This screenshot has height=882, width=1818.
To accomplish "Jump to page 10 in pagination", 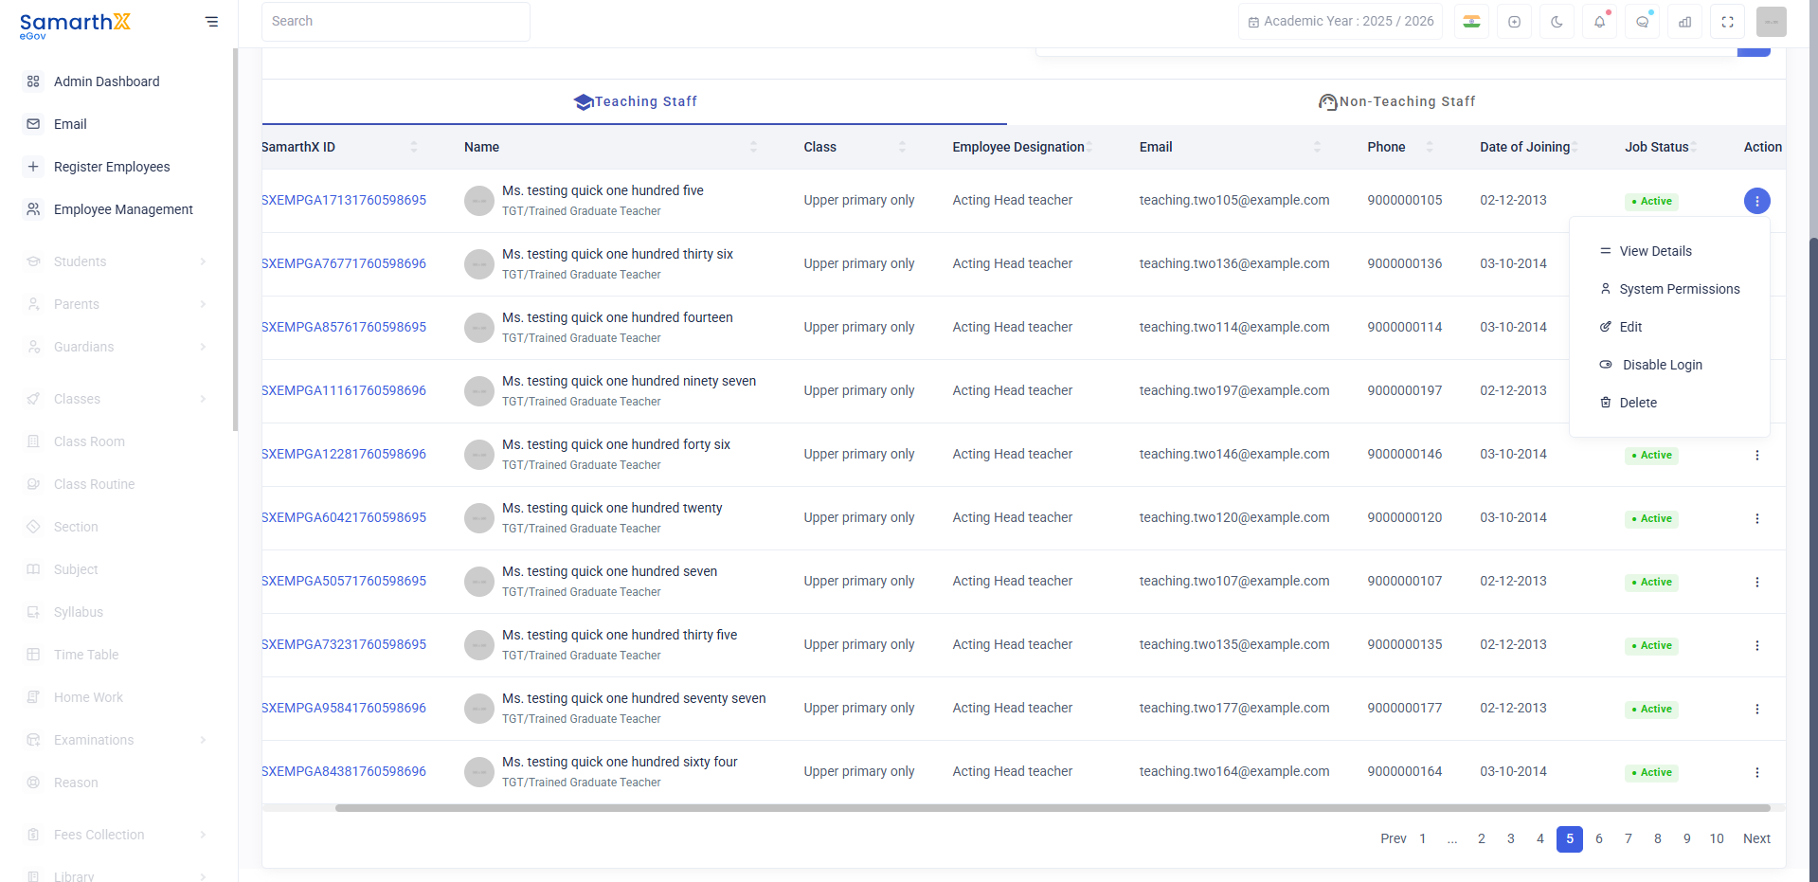I will 1717,838.
